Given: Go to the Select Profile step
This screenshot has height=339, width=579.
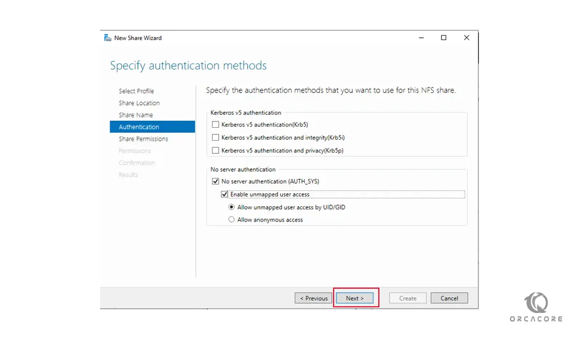Looking at the screenshot, I should point(136,91).
